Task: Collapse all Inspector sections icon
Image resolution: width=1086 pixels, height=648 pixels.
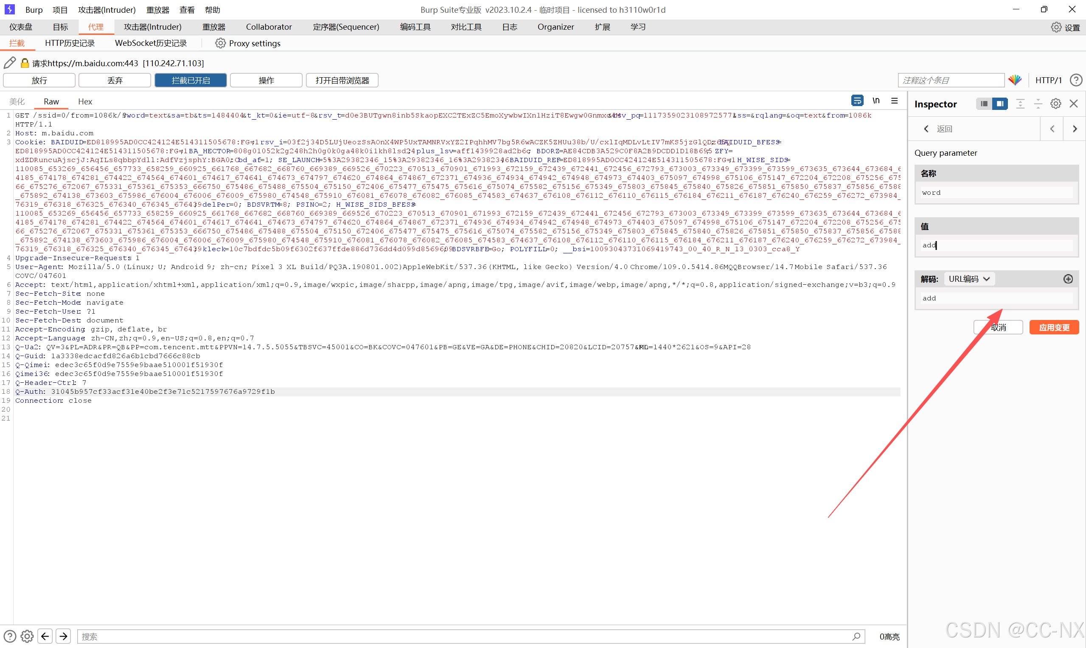Action: point(1038,104)
